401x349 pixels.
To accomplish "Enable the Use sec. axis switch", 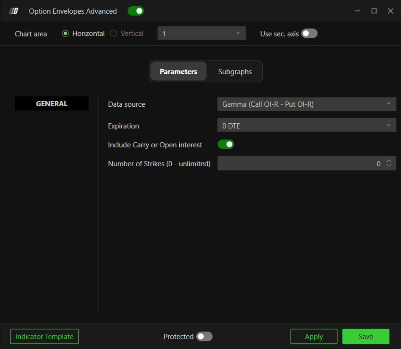I will 309,34.
